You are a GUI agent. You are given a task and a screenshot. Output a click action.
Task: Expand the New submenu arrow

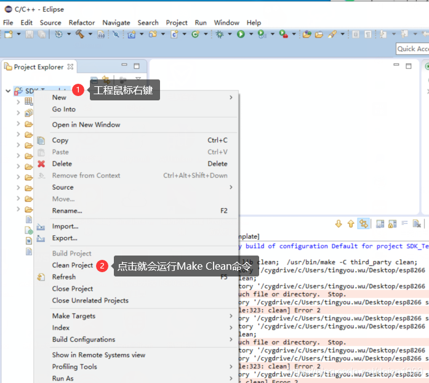tap(231, 97)
